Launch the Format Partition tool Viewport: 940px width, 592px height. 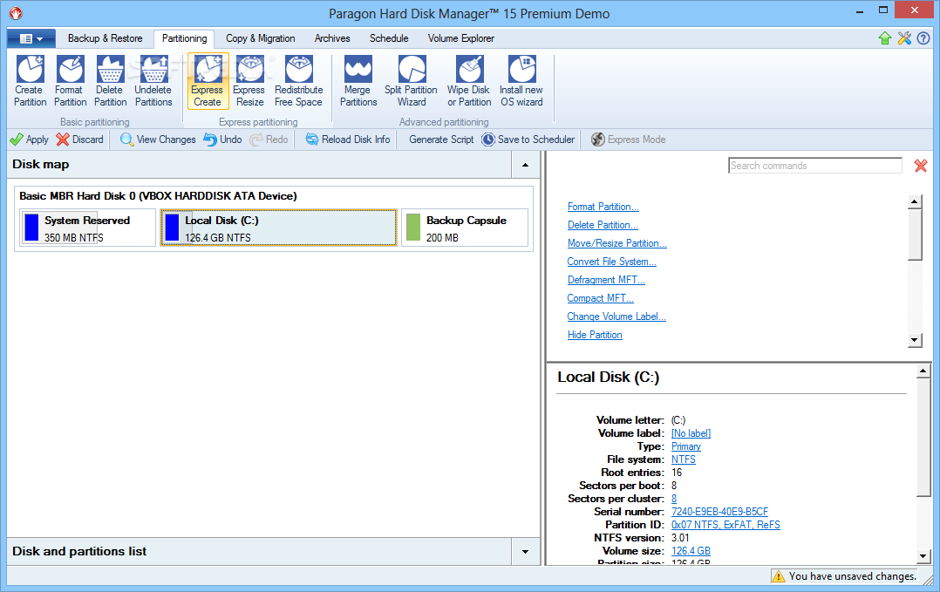click(70, 81)
